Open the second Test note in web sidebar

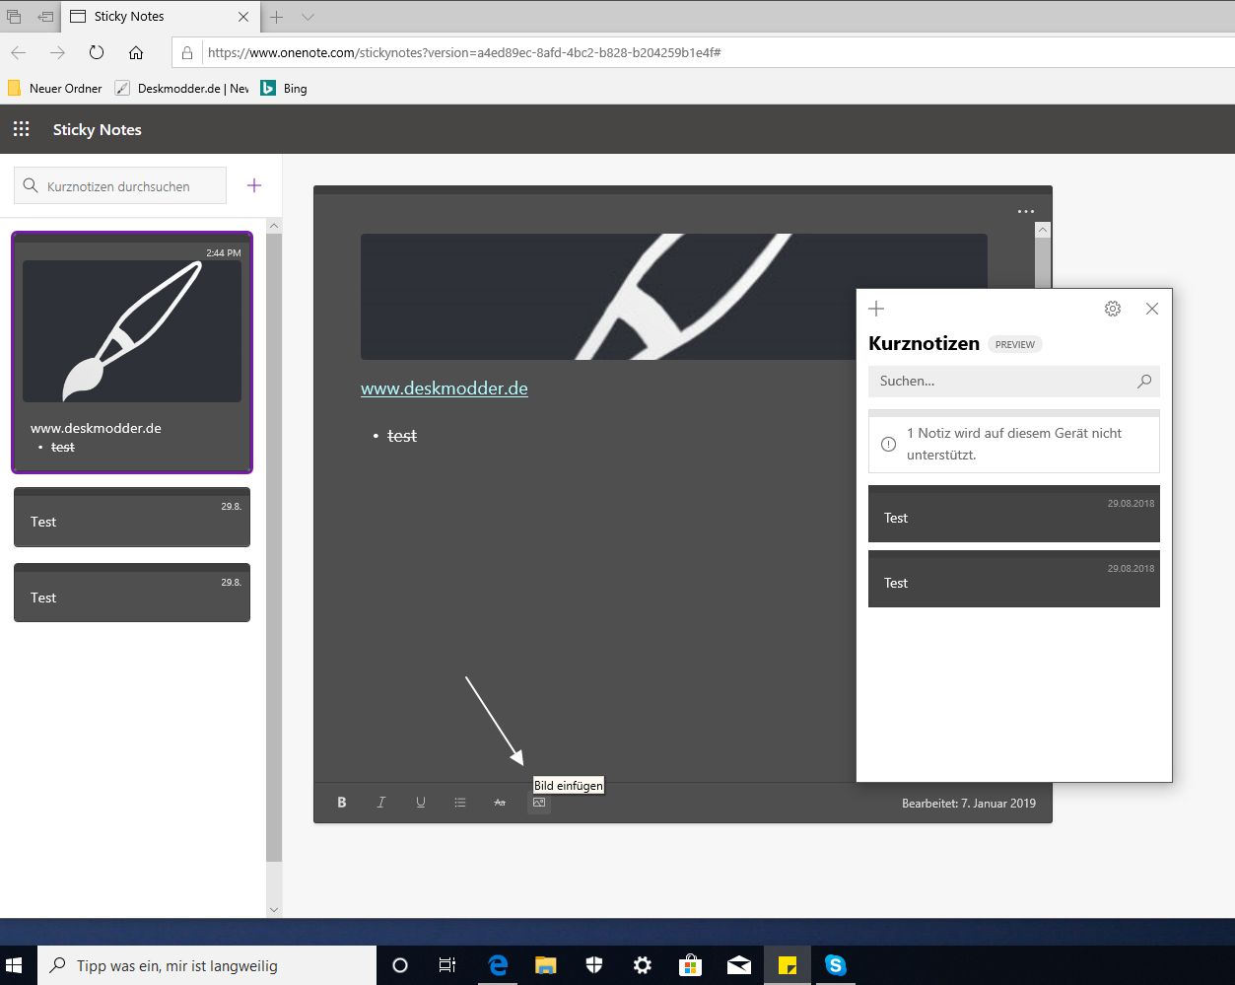coord(132,593)
